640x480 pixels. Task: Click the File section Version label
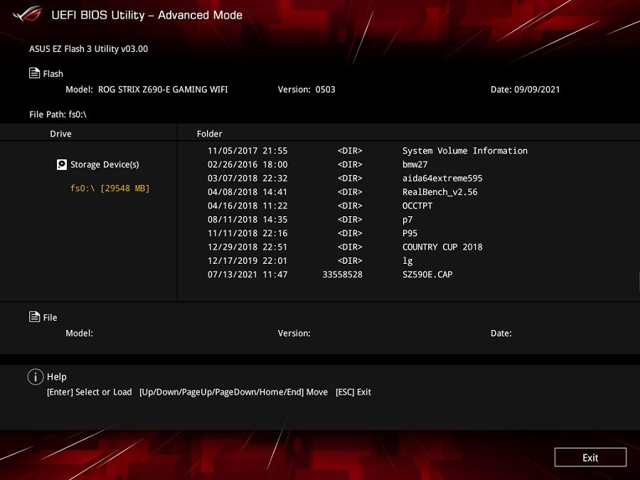click(294, 333)
